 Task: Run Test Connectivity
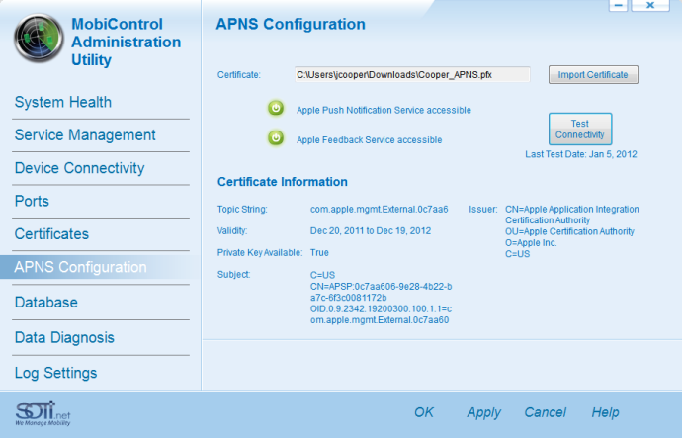580,130
